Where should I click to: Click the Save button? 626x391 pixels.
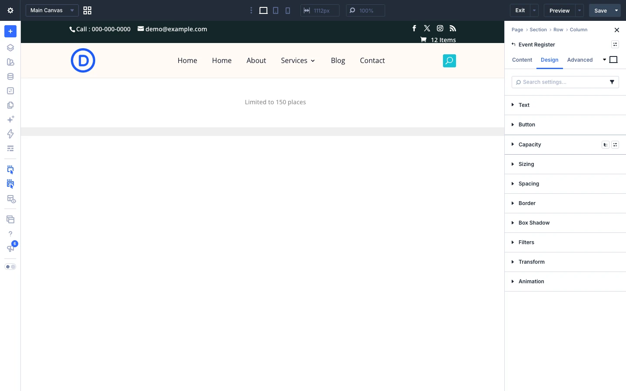coord(600,10)
